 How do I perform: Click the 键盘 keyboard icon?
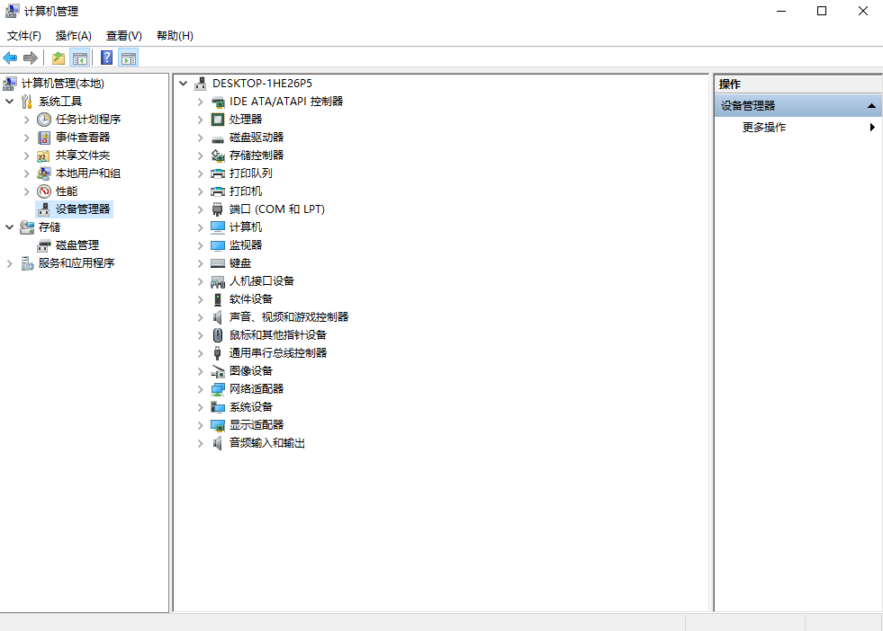[x=218, y=263]
